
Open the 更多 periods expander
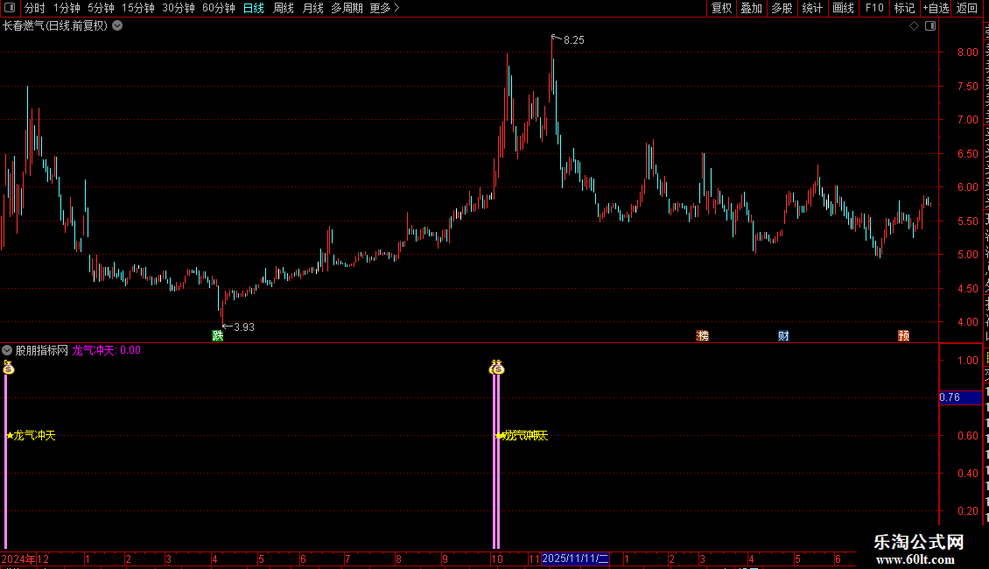(x=384, y=8)
